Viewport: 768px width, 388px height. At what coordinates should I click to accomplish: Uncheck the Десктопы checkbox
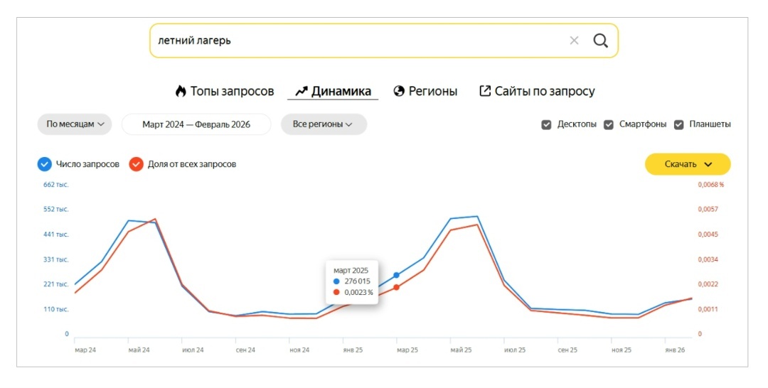546,124
